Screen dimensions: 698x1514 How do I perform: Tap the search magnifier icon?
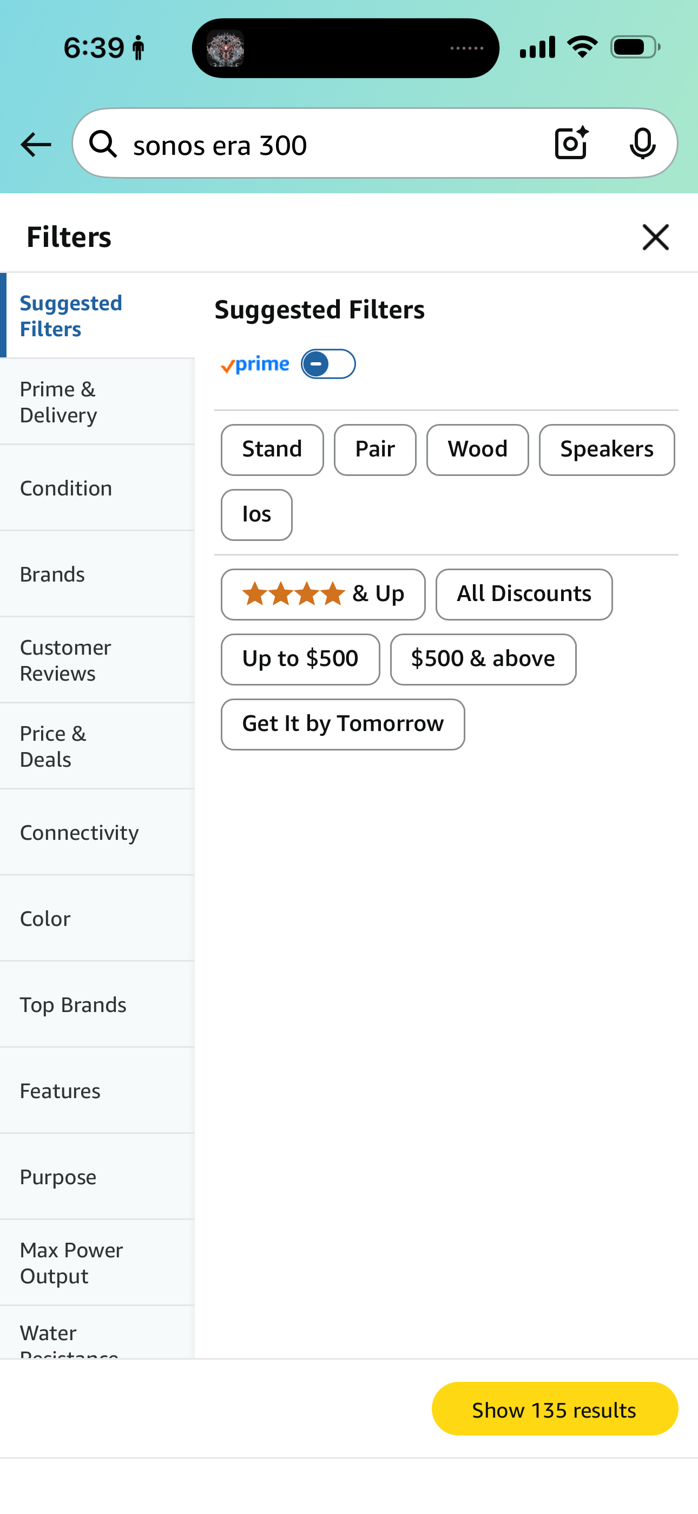tap(103, 145)
